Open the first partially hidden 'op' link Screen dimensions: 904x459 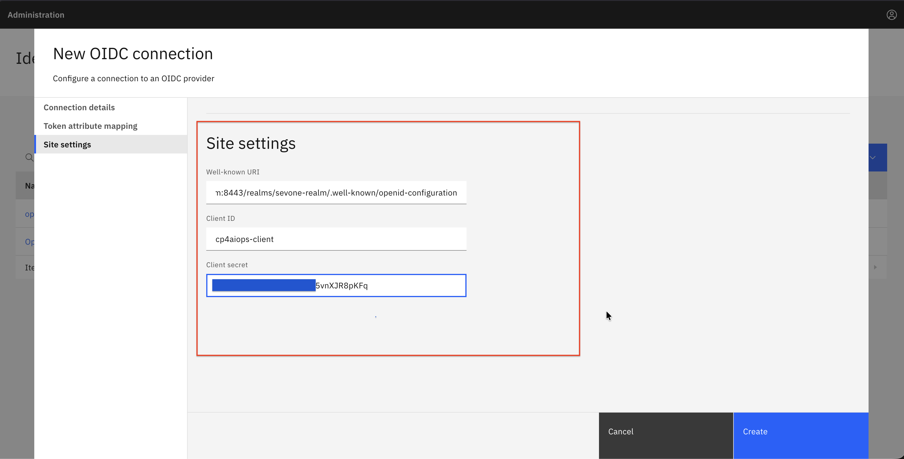(x=29, y=214)
